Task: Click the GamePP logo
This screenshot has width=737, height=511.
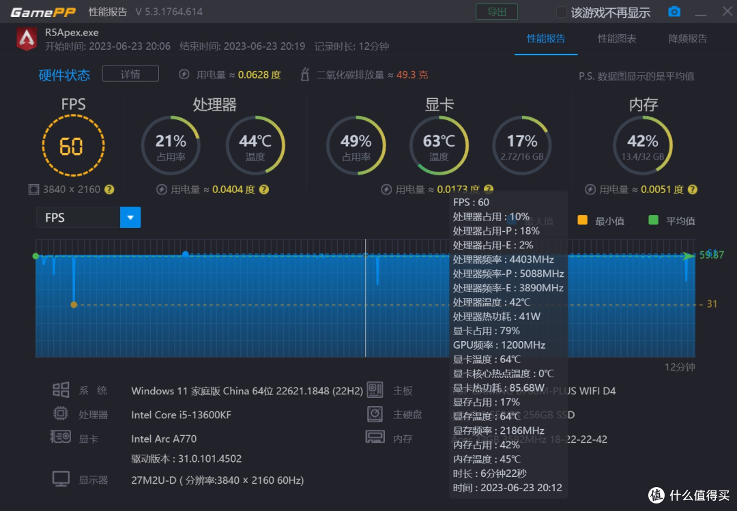Action: pos(43,12)
